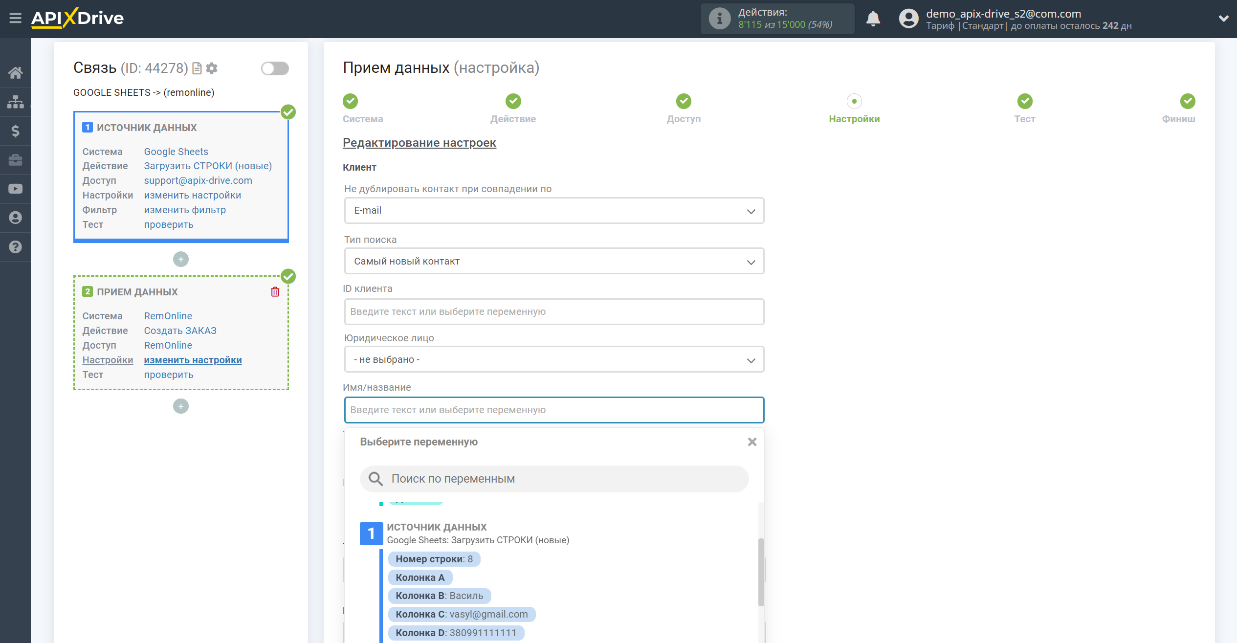Open RemOnline system link in receiver block
Screen dimensions: 1237x643
coord(168,316)
